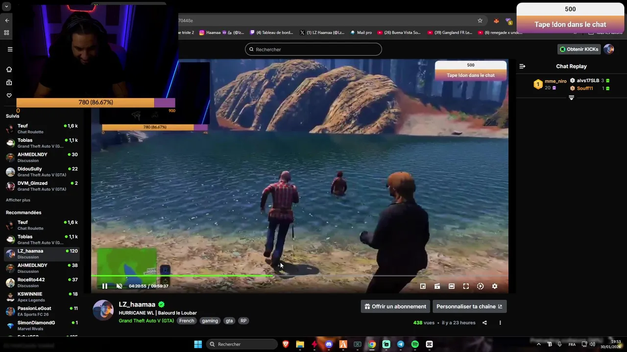Open the user profile avatar menu
Viewport: 627px width, 352px height.
point(608,49)
